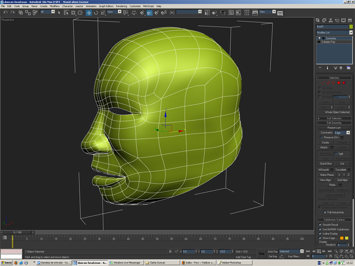Open the named selection sets dropdown

click(x=200, y=12)
